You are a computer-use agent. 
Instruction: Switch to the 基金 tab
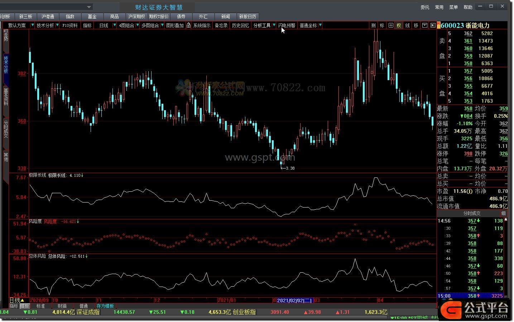coord(92,16)
